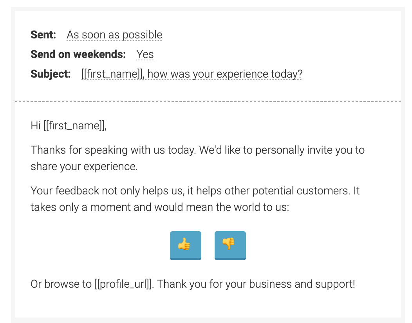
Task: Click the 'Send on weekends:' label
Action: coord(78,54)
